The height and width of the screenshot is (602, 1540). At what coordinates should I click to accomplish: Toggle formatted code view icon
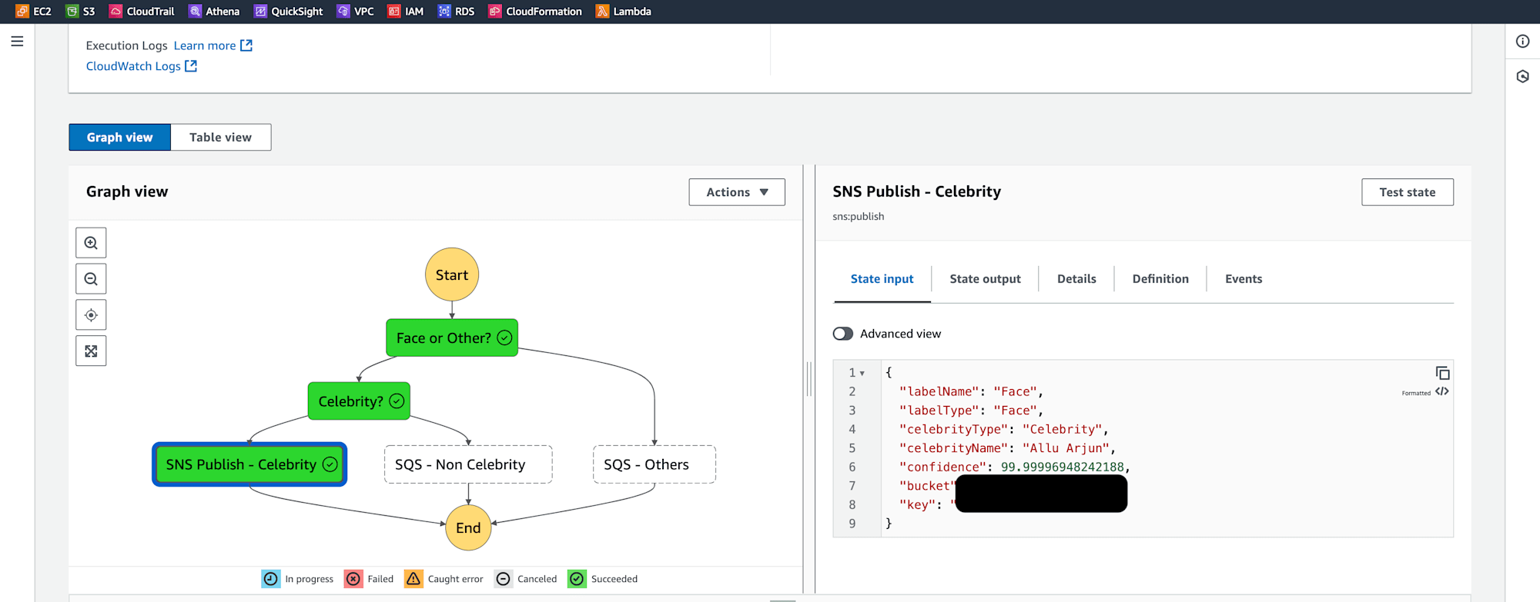1442,391
